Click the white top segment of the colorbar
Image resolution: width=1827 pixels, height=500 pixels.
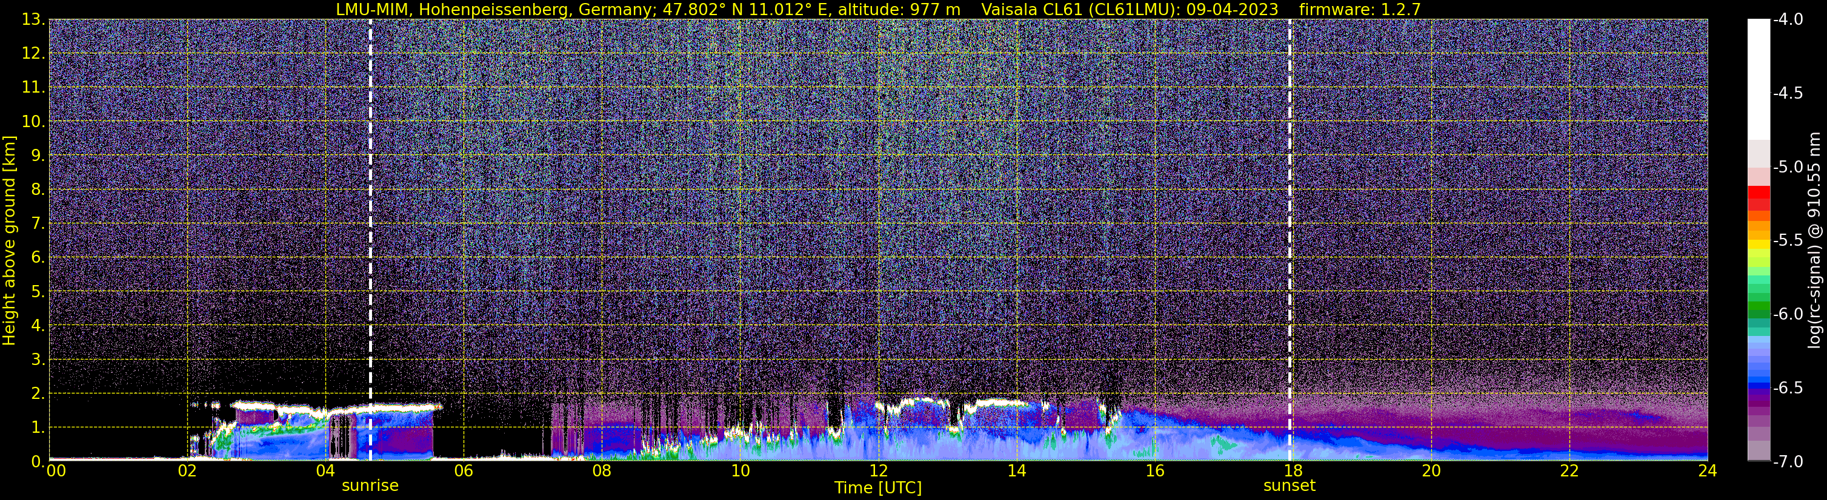[x=1759, y=79]
